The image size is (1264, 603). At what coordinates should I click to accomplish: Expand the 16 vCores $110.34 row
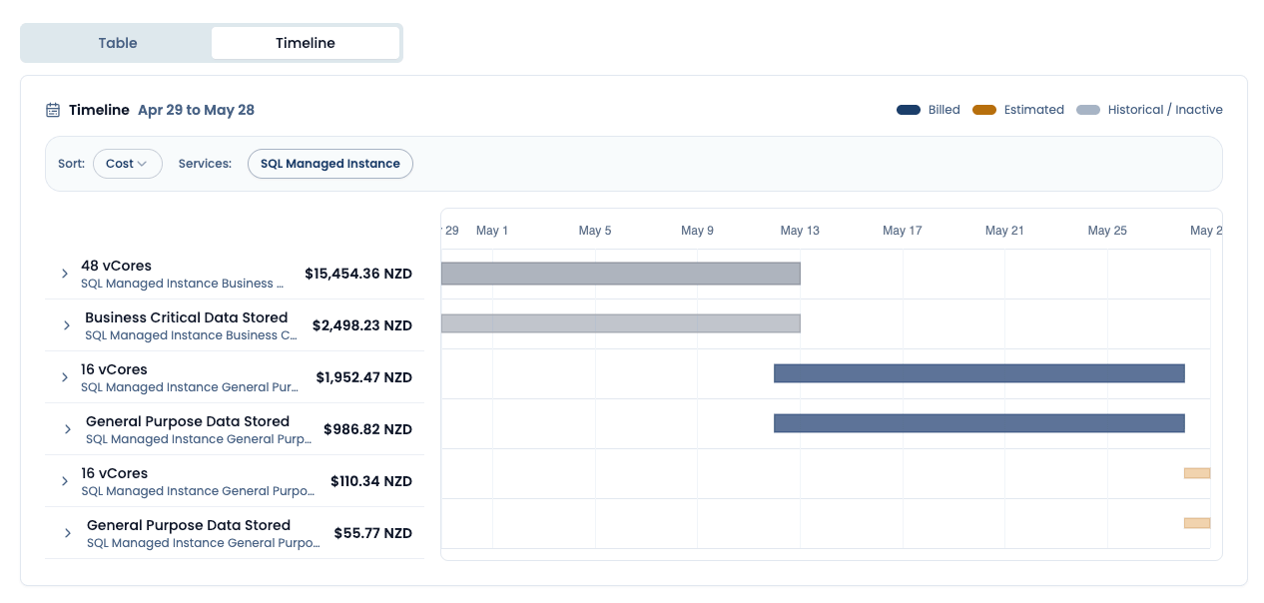(65, 481)
